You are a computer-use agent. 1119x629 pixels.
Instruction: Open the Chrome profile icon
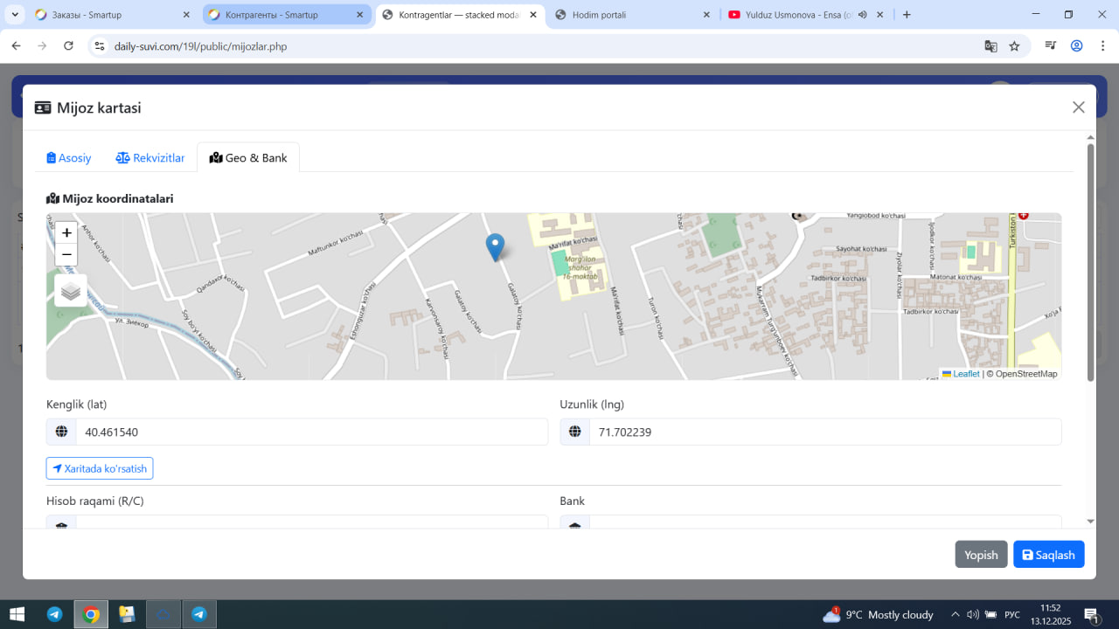[x=1076, y=46]
